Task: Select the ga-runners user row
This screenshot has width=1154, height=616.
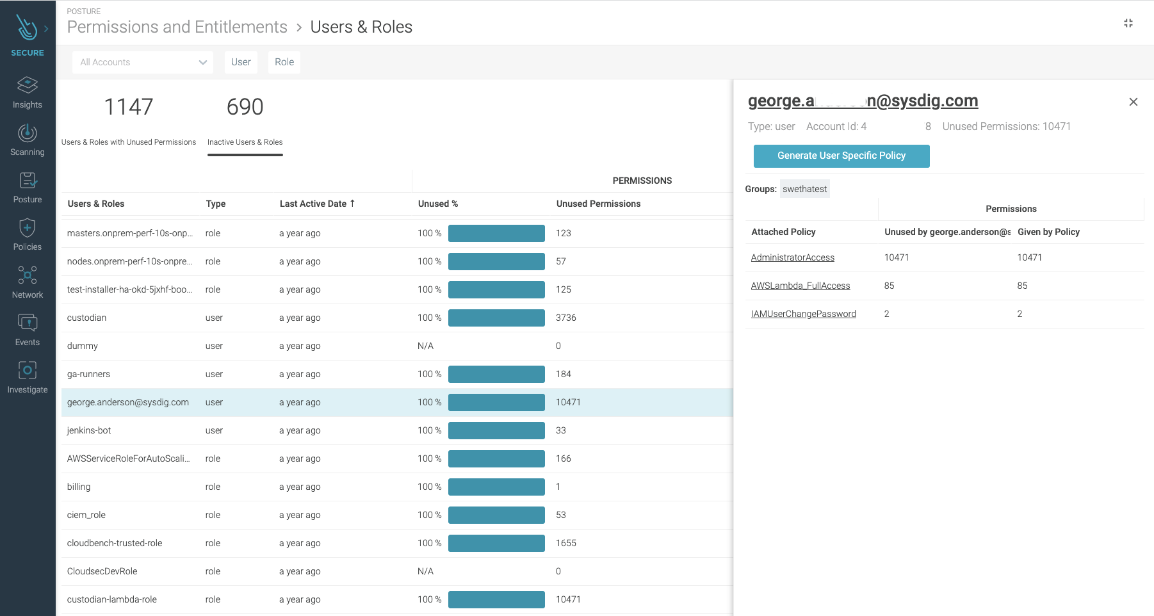Action: (x=397, y=374)
